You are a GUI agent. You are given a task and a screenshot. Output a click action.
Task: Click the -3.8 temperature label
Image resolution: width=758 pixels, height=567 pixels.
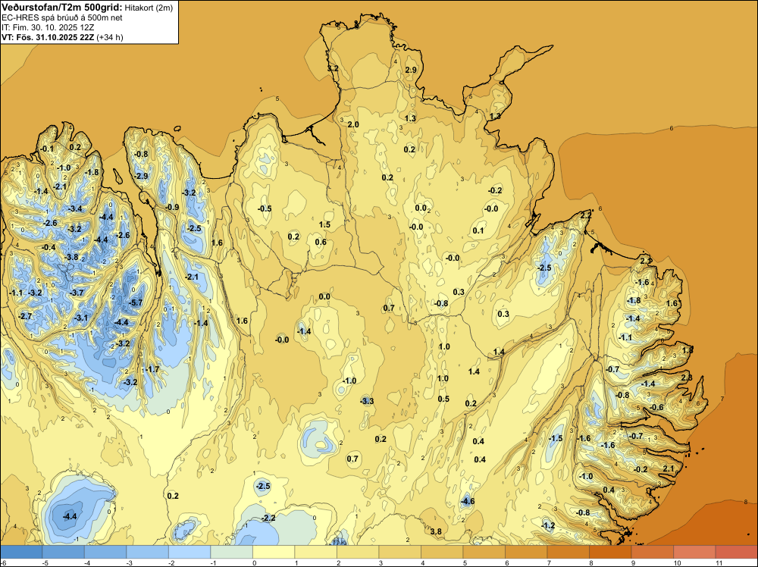[71, 257]
